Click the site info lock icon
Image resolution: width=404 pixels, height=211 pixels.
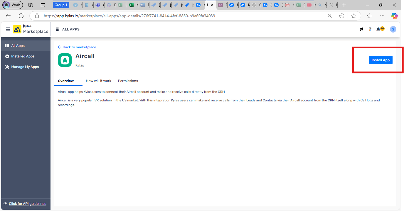[36, 16]
